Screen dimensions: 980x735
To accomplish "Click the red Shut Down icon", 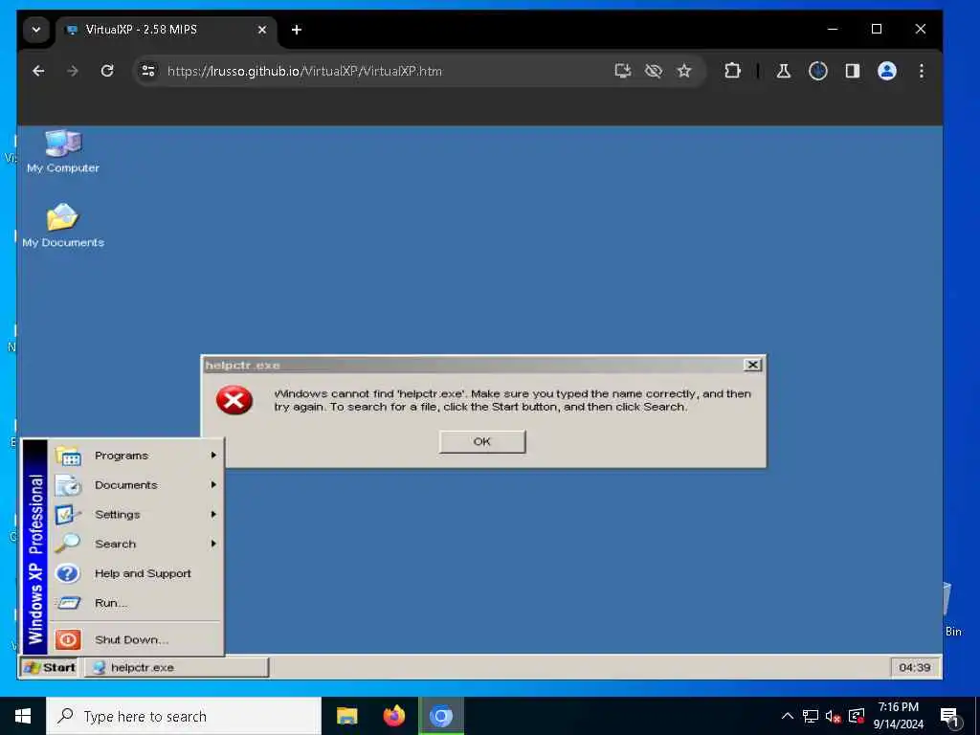I will tap(68, 639).
